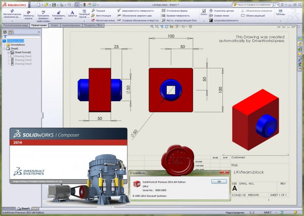Click the Rebuild traffic light icon
Screen dimensions: 304x216
coord(85,5)
